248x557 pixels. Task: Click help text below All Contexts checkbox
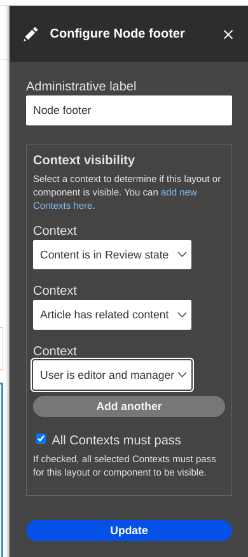(x=124, y=466)
